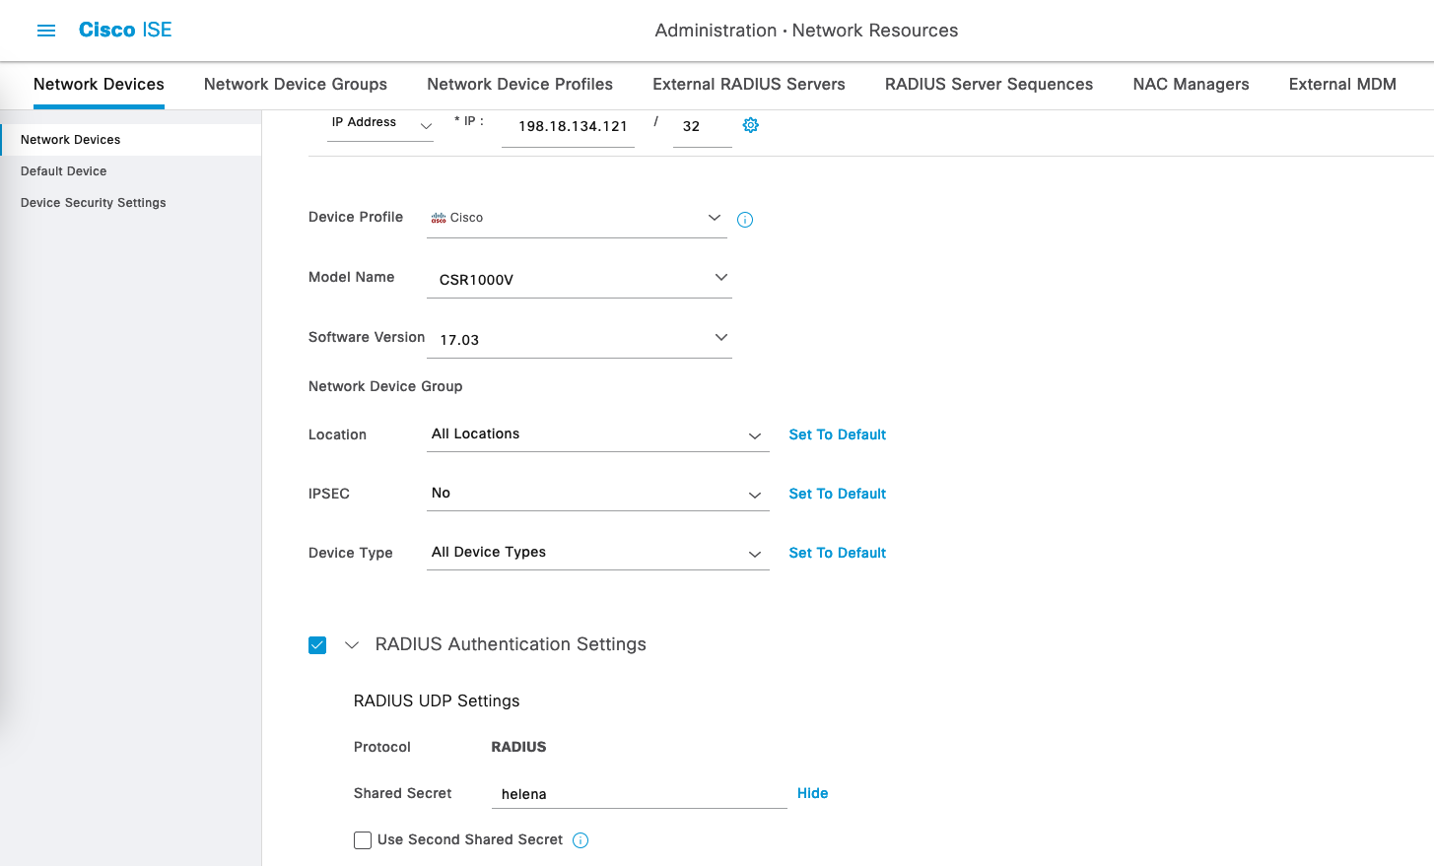
Task: Switch to the Network Device Groups tab
Action: pyautogui.click(x=296, y=85)
